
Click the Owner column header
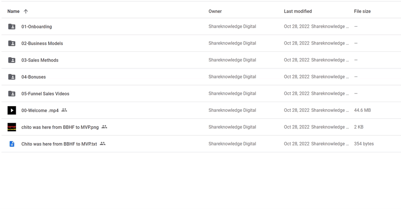[215, 11]
